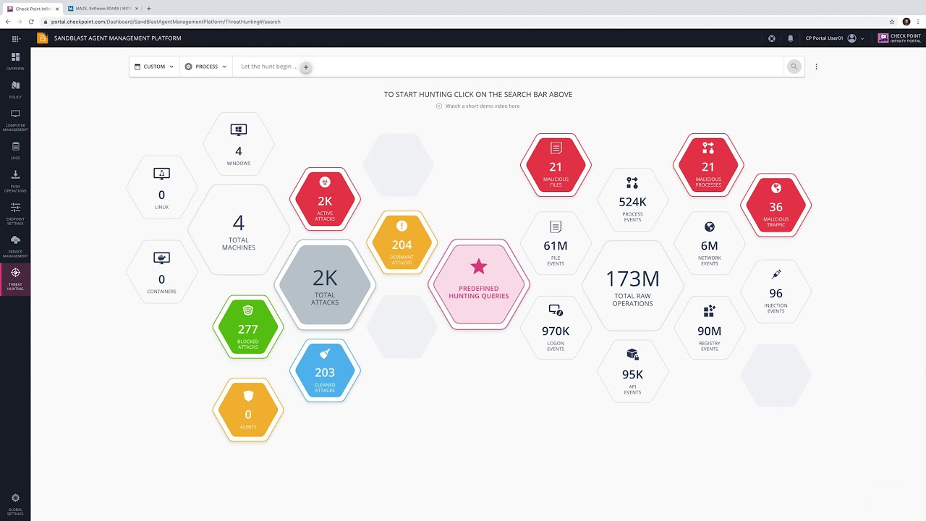Open the Logs section in sidebar
This screenshot has width=926, height=521.
15,151
